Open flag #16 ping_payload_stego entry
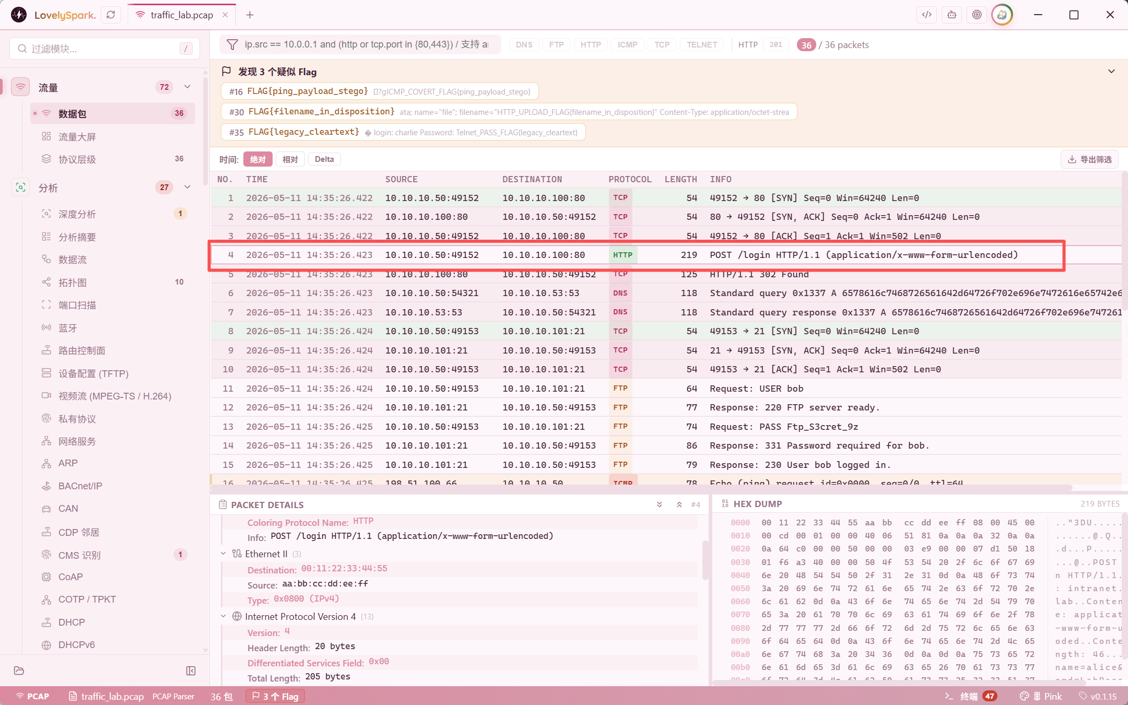This screenshot has height=705, width=1128. click(380, 91)
